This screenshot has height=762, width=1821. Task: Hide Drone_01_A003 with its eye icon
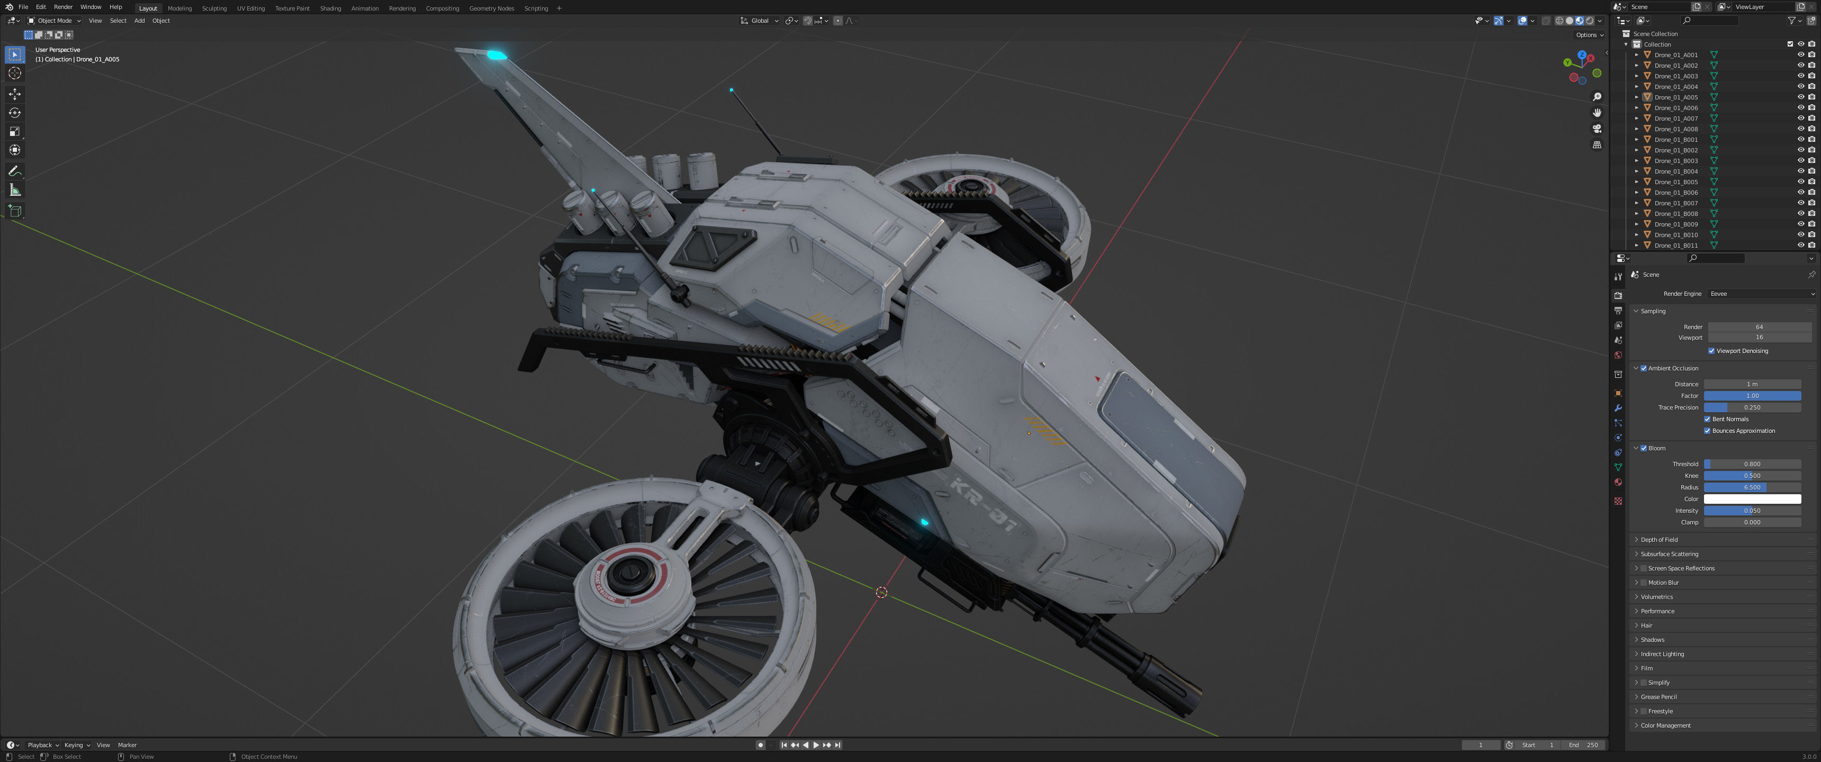(x=1800, y=76)
